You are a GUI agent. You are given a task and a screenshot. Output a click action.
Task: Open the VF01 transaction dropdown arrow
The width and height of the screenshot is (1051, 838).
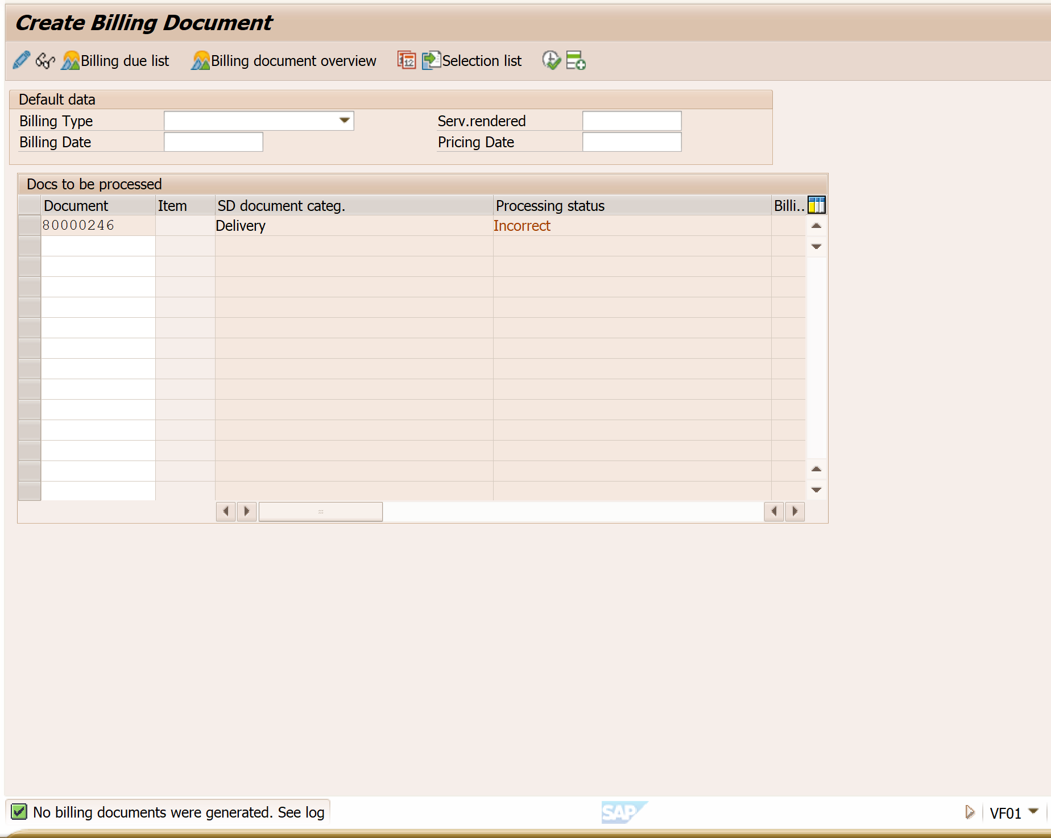coord(1033,811)
